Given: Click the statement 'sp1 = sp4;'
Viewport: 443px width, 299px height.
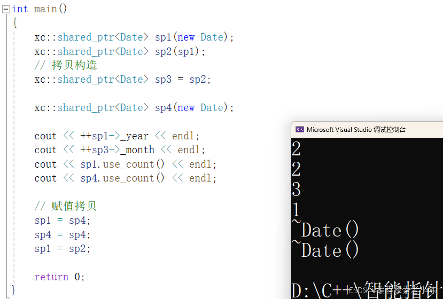Looking at the screenshot, I should pos(63,221).
